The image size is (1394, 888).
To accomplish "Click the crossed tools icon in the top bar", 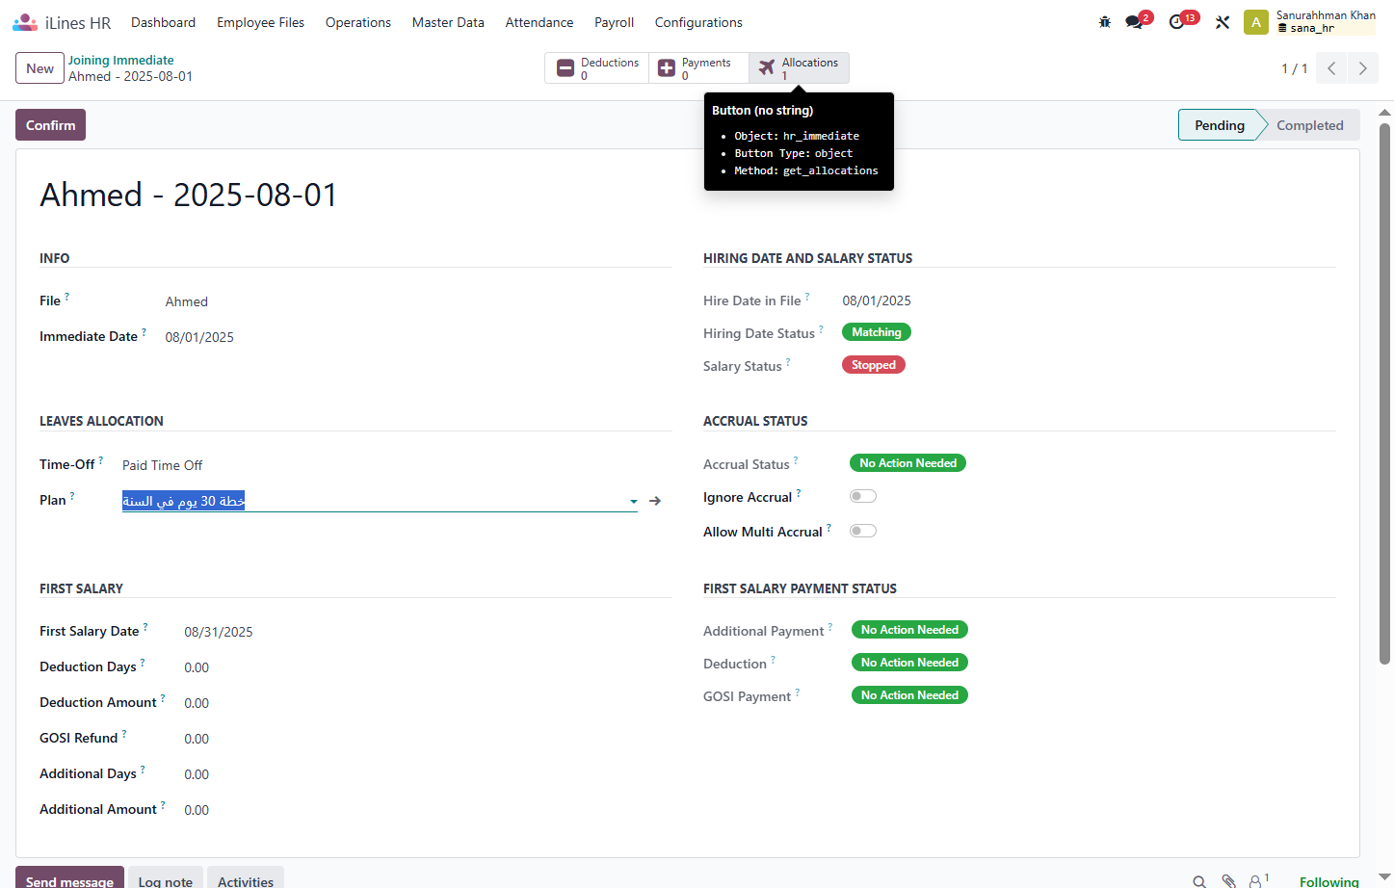I will pyautogui.click(x=1223, y=22).
